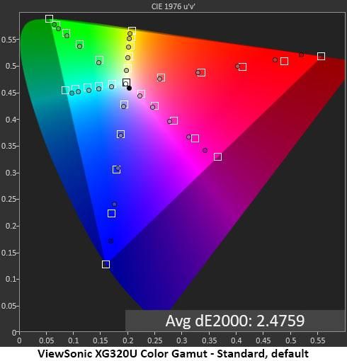Click the CIE 1976 u'v' chart title
Image resolution: width=347 pixels, height=361 pixels.
tap(173, 6)
